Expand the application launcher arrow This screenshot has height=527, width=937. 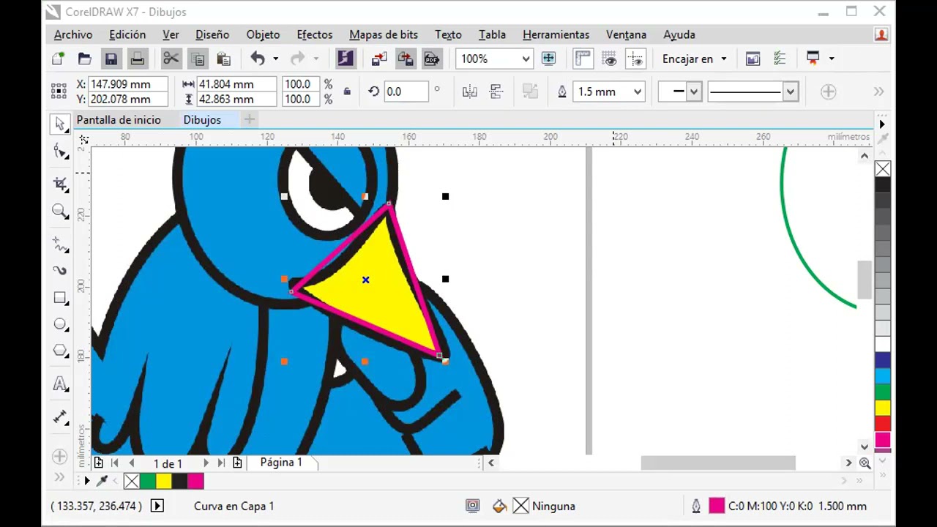(832, 59)
